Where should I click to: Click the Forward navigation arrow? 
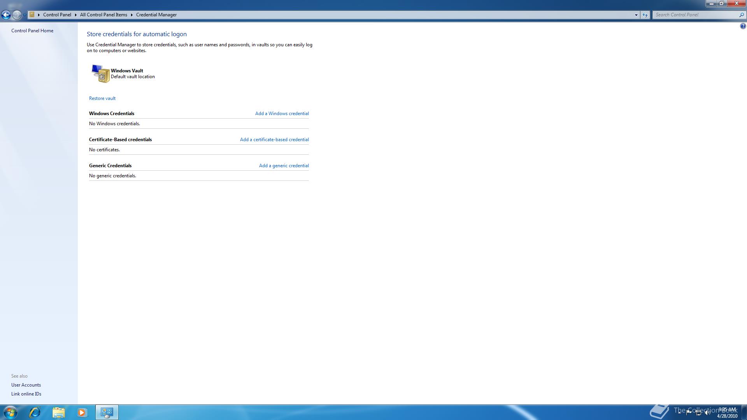pos(17,15)
